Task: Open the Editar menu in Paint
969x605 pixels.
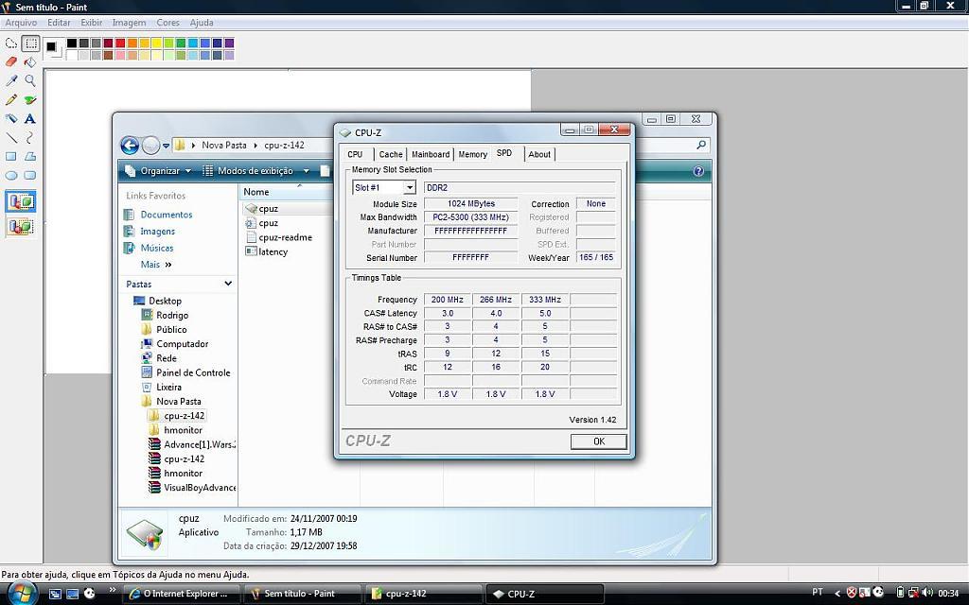Action: pyautogui.click(x=59, y=23)
